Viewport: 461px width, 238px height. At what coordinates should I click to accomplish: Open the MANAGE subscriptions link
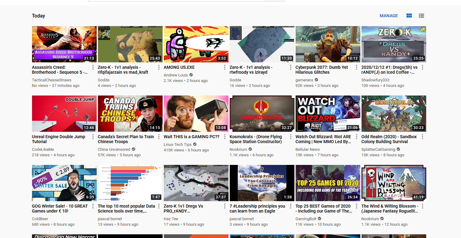coord(389,16)
